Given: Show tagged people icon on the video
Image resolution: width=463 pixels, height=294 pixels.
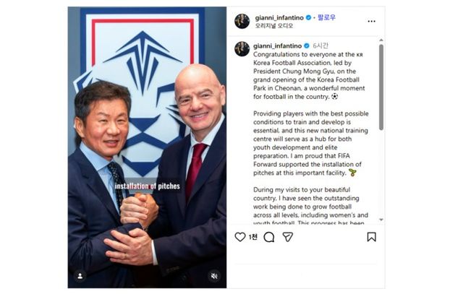Looking at the screenshot, I should [80, 276].
